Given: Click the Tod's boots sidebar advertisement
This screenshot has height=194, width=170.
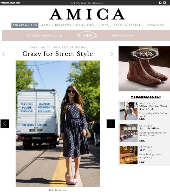Looking at the screenshot, I should pyautogui.click(x=144, y=69).
